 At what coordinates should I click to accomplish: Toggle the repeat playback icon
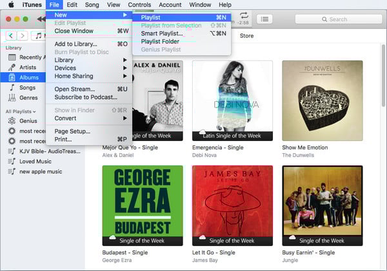click(x=244, y=15)
